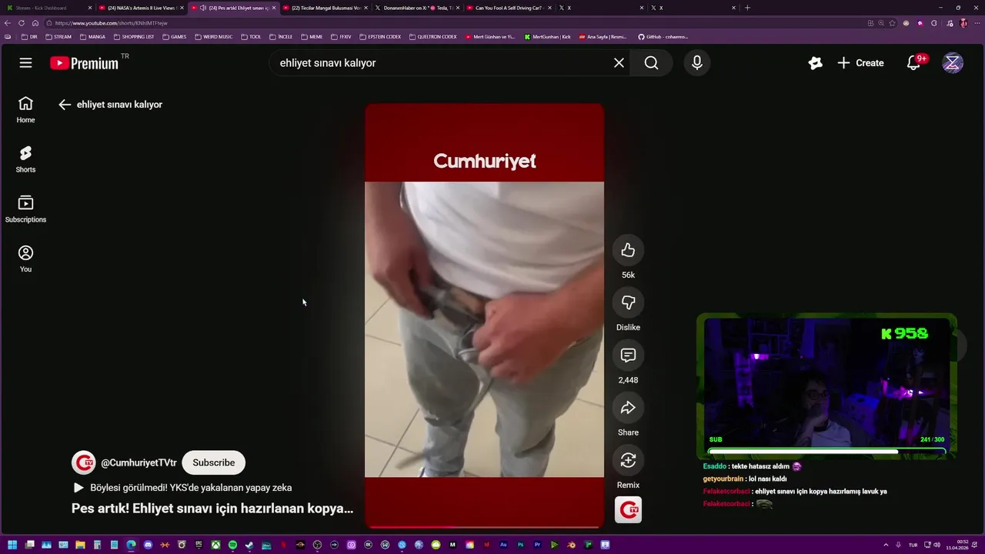Image resolution: width=985 pixels, height=554 pixels.
Task: Open the sparkle Ask icon left of Create
Action: tap(815, 63)
